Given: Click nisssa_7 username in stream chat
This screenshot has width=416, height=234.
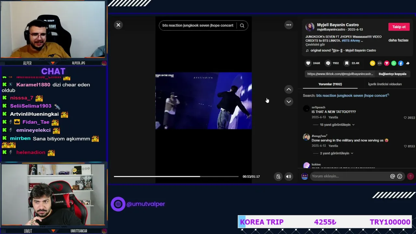Looking at the screenshot, I should [22, 98].
